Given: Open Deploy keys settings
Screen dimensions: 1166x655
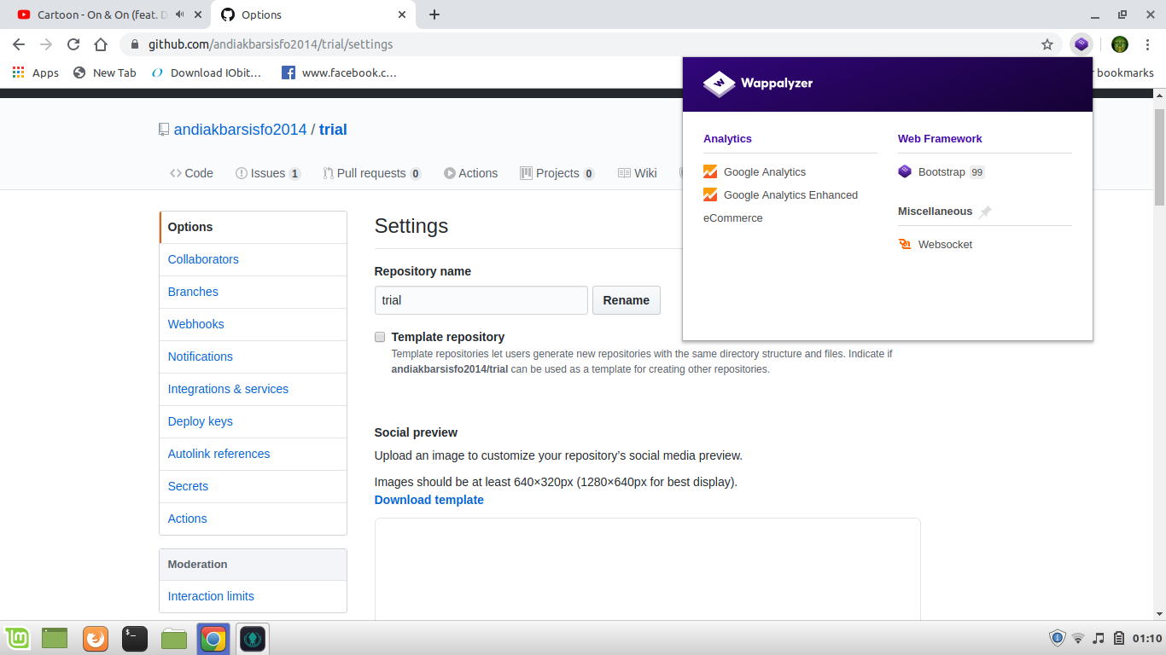Looking at the screenshot, I should (x=253, y=421).
